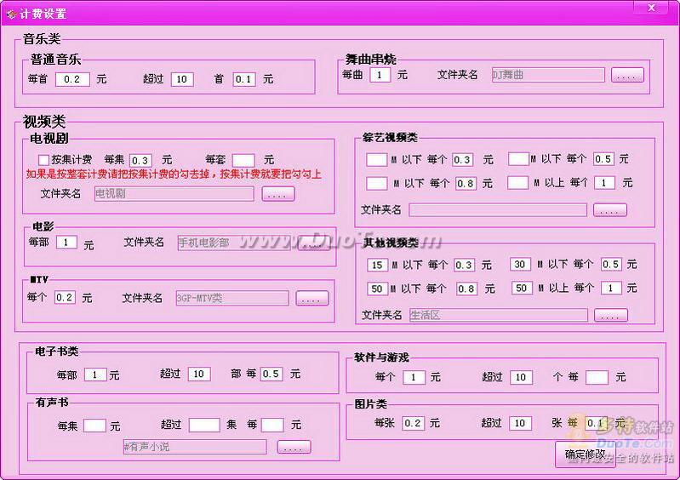Select the 电子书类 每部 price field

(95, 374)
